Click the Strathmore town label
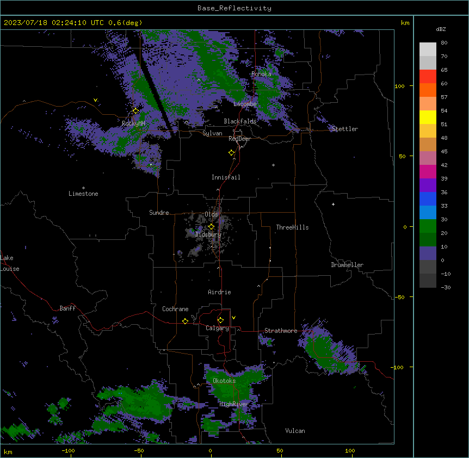The height and width of the screenshot is (458, 469). tap(281, 331)
